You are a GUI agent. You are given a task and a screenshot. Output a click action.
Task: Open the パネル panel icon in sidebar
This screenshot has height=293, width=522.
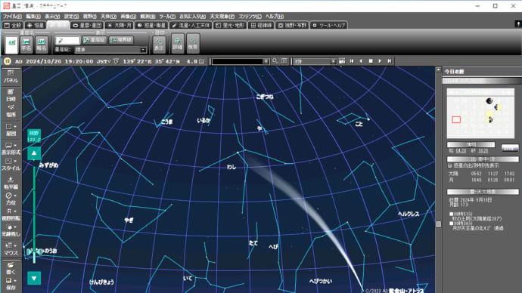pos(11,77)
